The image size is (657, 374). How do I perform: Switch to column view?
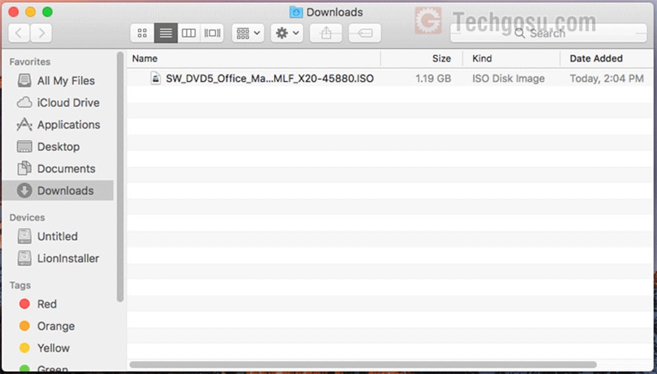[x=189, y=33]
